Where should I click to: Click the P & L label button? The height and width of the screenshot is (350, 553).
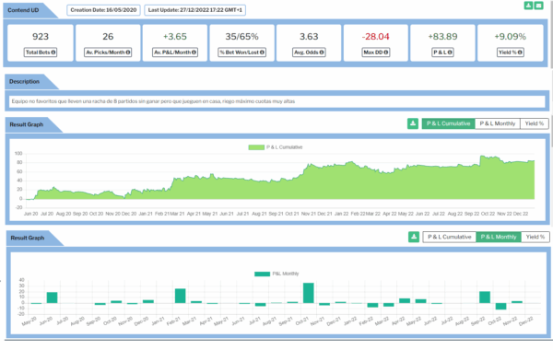click(442, 52)
